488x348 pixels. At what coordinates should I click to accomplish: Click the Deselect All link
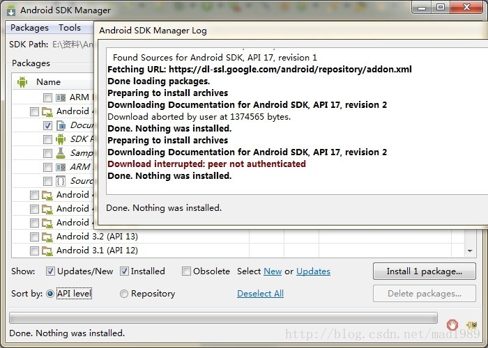pyautogui.click(x=260, y=294)
